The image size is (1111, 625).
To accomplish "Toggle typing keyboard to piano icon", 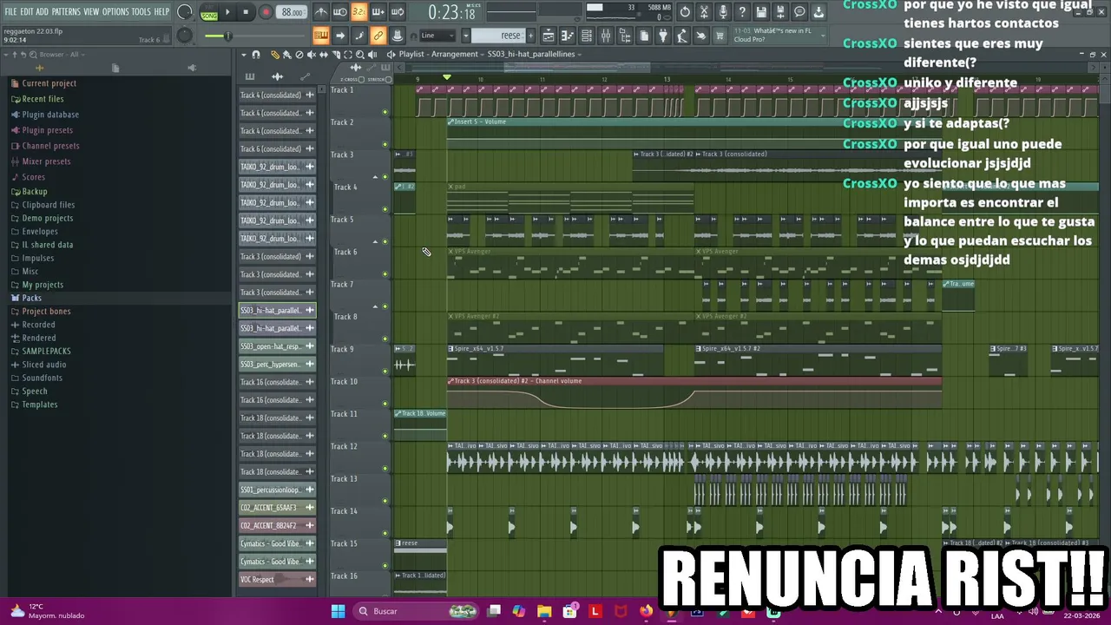I will [320, 36].
